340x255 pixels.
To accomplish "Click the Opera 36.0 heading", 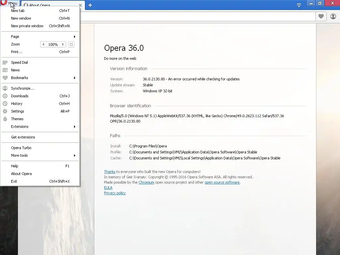I will 124,48.
